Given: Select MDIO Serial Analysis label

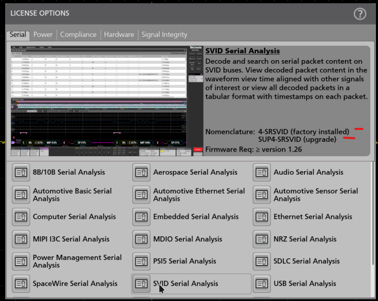Looking at the screenshot, I should pos(187,239).
